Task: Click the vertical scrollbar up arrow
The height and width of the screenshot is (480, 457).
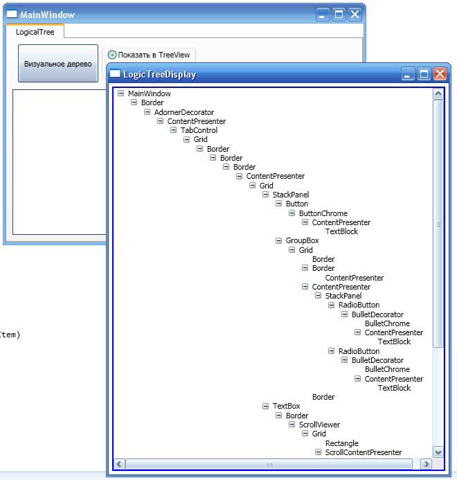Action: point(438,94)
